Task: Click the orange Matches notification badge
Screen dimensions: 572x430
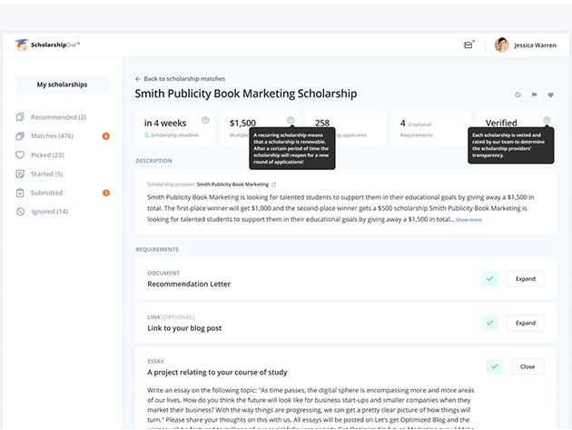Action: (x=106, y=135)
